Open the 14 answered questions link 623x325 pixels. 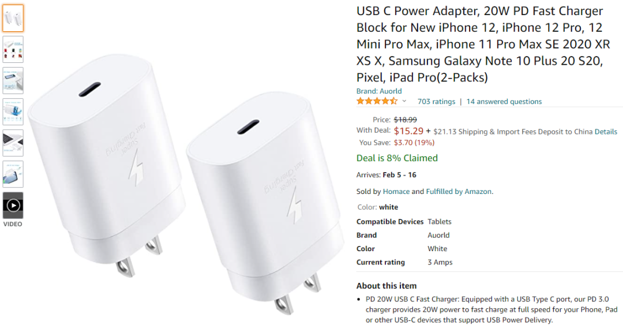tap(504, 102)
